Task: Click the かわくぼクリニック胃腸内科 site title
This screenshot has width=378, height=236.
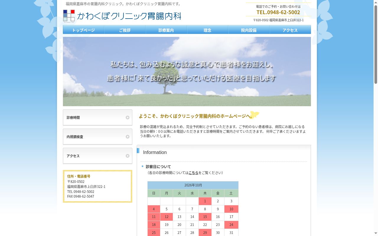Action: pyautogui.click(x=129, y=16)
